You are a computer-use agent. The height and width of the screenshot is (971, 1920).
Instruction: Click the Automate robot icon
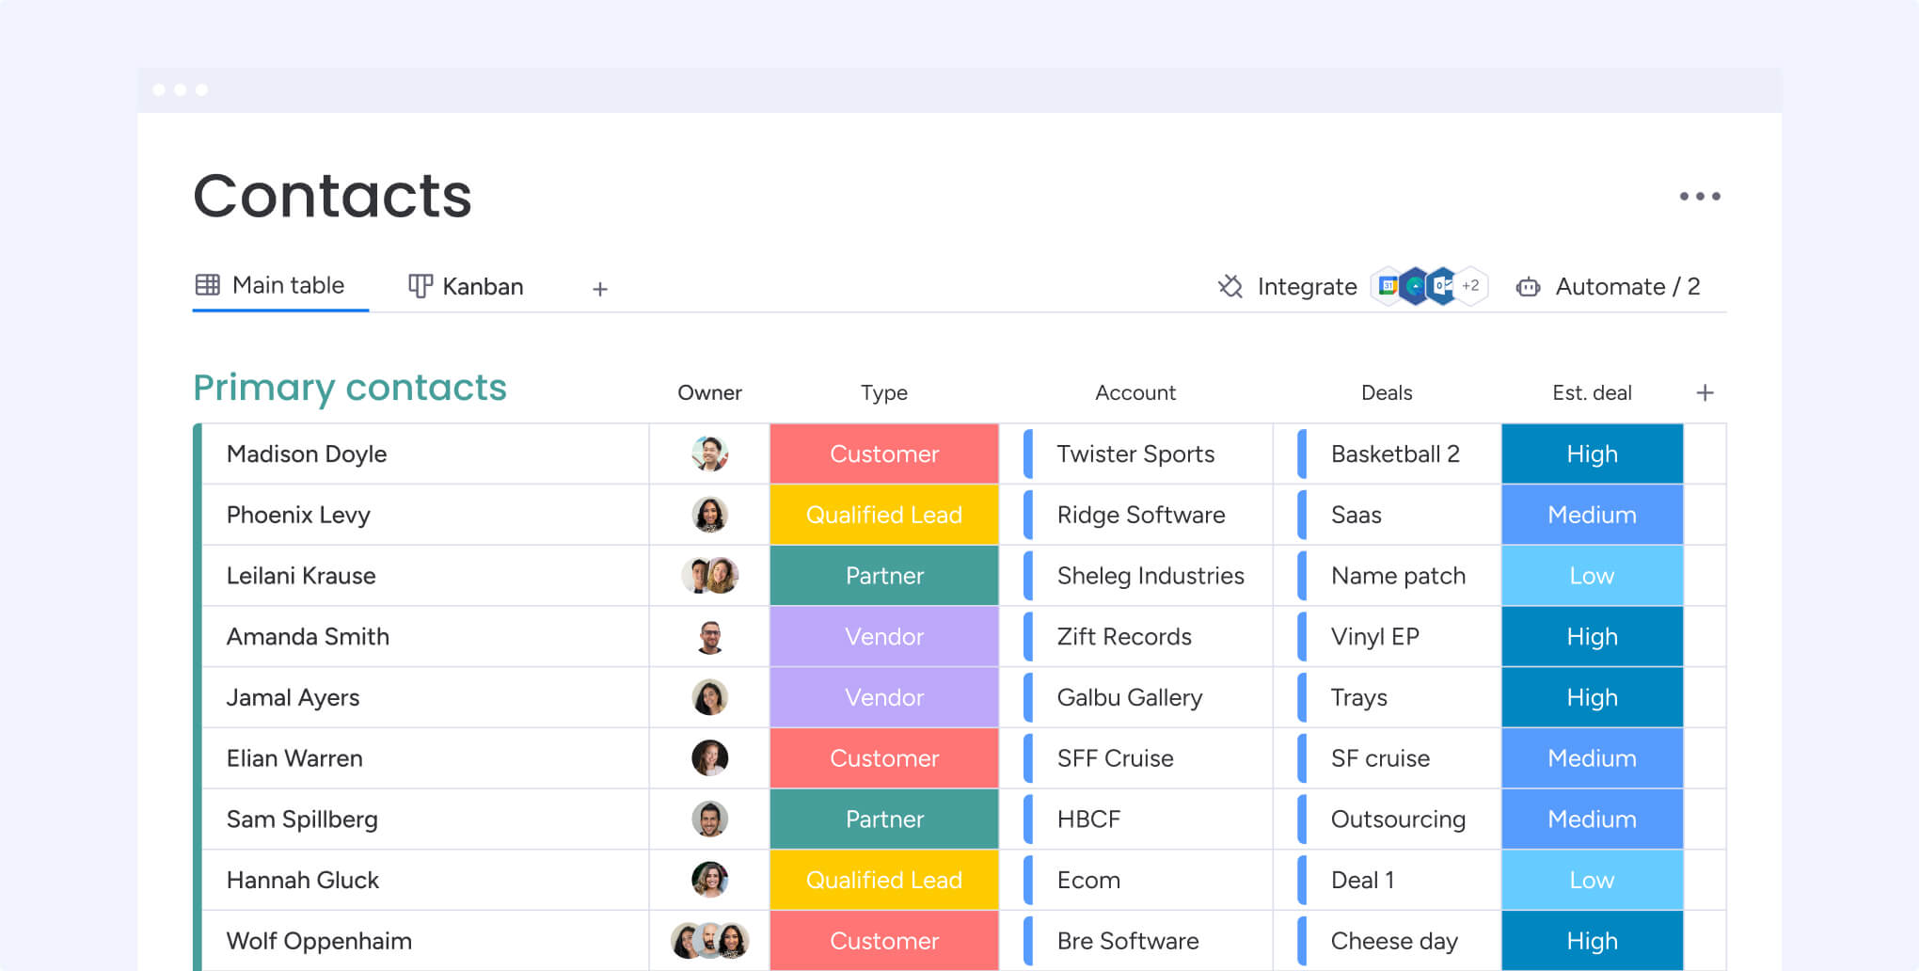pyautogui.click(x=1528, y=287)
